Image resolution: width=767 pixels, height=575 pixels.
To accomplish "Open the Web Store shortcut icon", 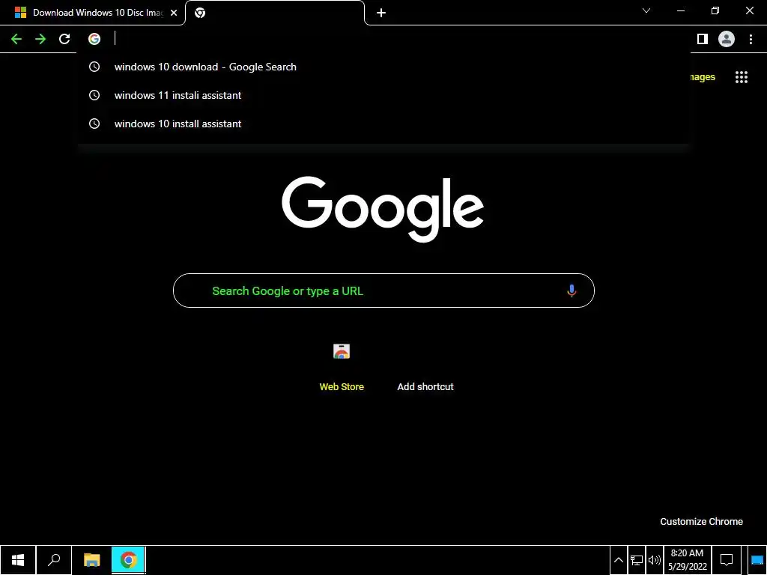I will (342, 351).
